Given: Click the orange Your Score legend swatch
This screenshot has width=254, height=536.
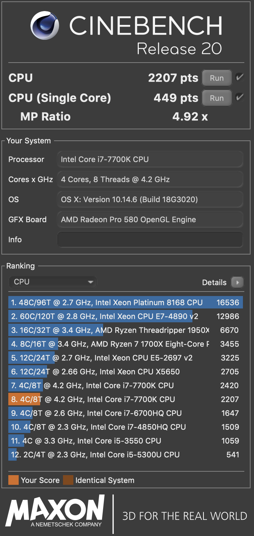Looking at the screenshot, I should [13, 480].
